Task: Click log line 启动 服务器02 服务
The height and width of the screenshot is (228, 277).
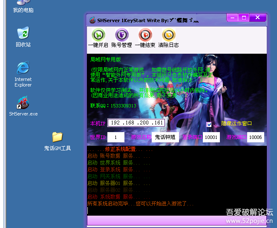Action: click(118, 190)
